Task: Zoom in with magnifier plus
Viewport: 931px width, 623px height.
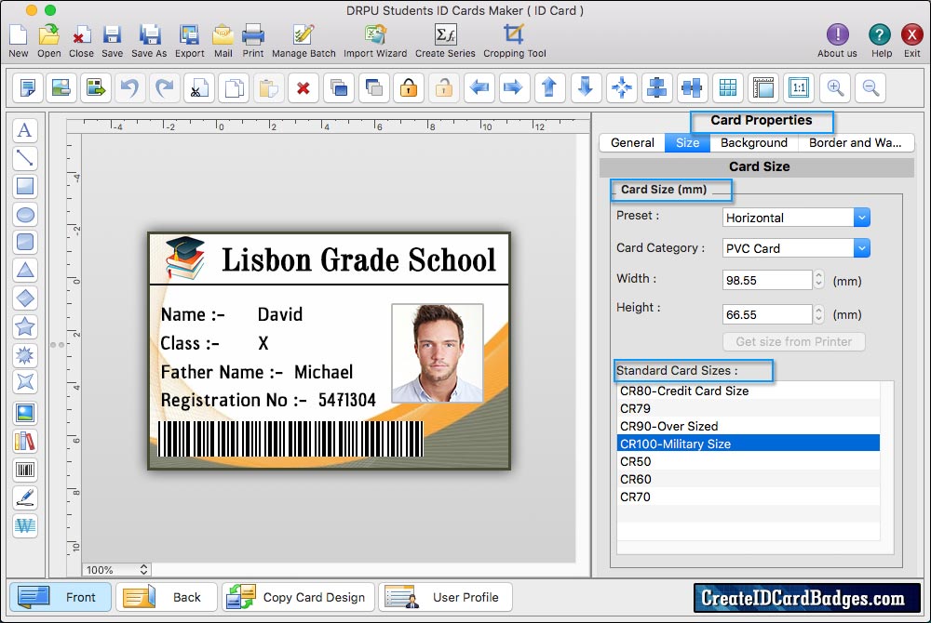Action: (x=835, y=87)
